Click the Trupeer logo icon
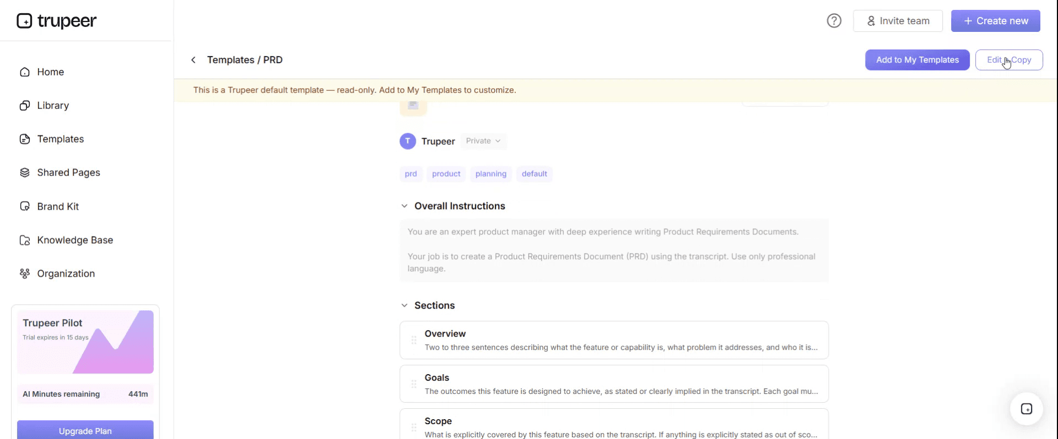 tap(24, 21)
